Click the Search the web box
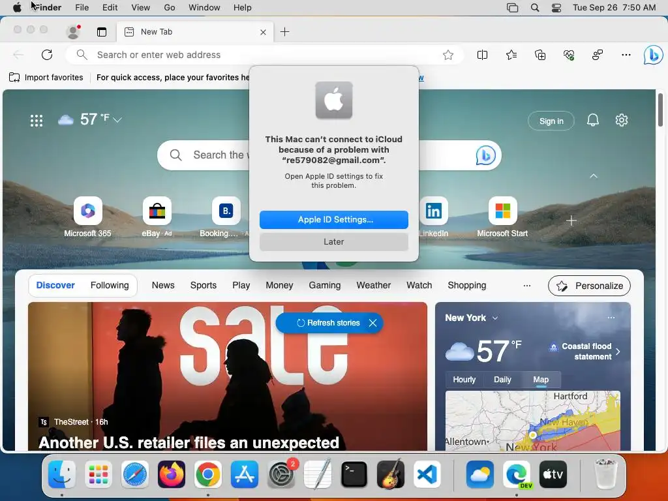Image resolution: width=668 pixels, height=501 pixels. click(x=329, y=155)
